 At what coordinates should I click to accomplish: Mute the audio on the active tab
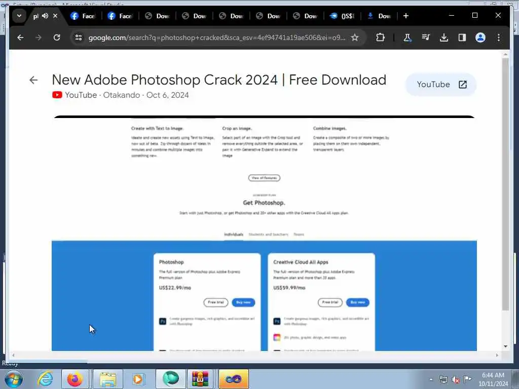[x=45, y=16]
